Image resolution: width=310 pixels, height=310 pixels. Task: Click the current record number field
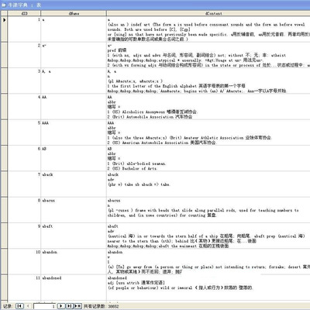tap(44, 306)
